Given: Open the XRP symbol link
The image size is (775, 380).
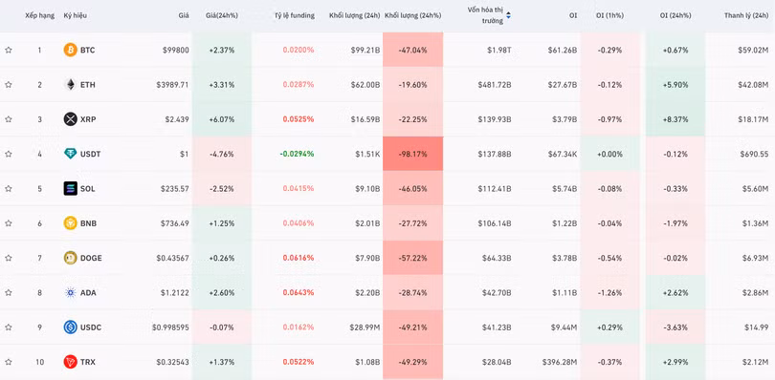Looking at the screenshot, I should (87, 119).
